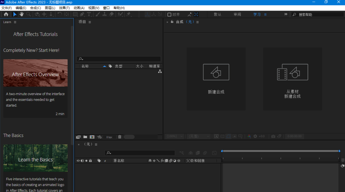This screenshot has width=345, height=192.
Task: Select the Eraser tool
Action: coord(111,14)
